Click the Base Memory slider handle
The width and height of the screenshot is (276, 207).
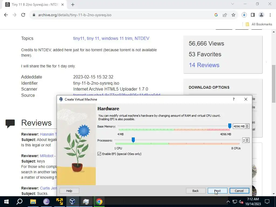230,126
